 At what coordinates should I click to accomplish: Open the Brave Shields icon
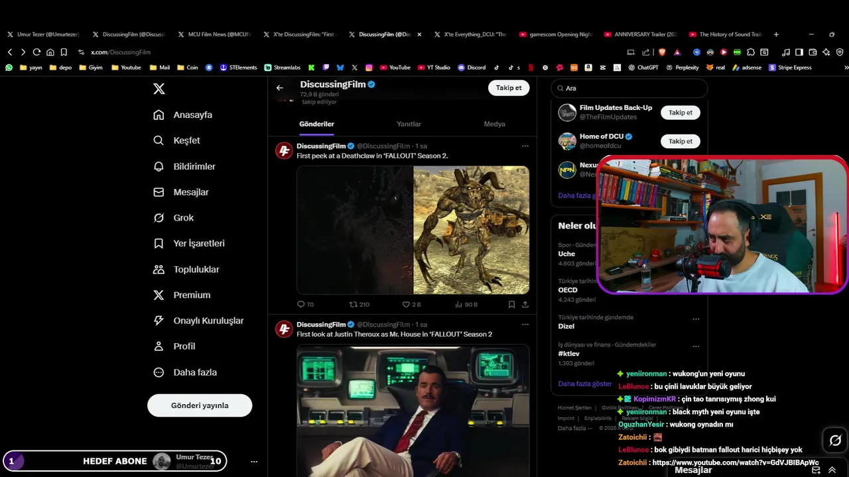tap(661, 52)
